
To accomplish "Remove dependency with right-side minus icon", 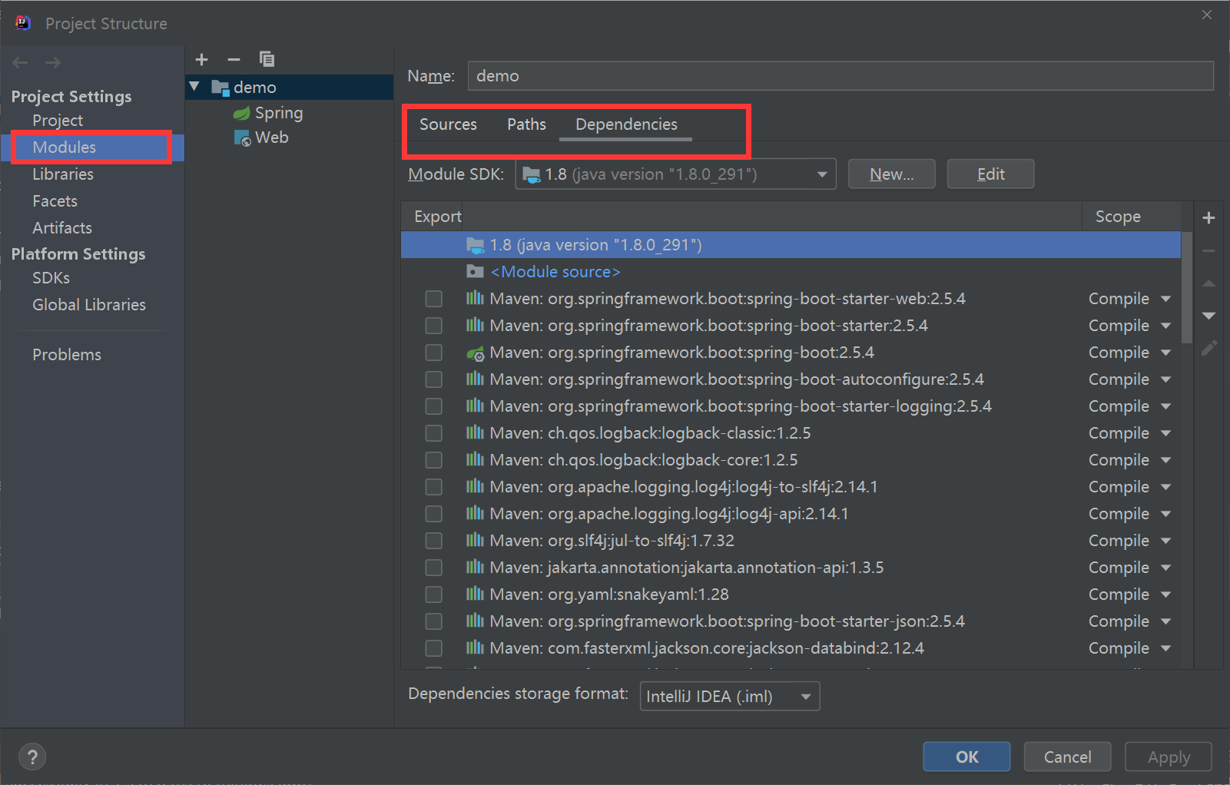I will [1208, 250].
